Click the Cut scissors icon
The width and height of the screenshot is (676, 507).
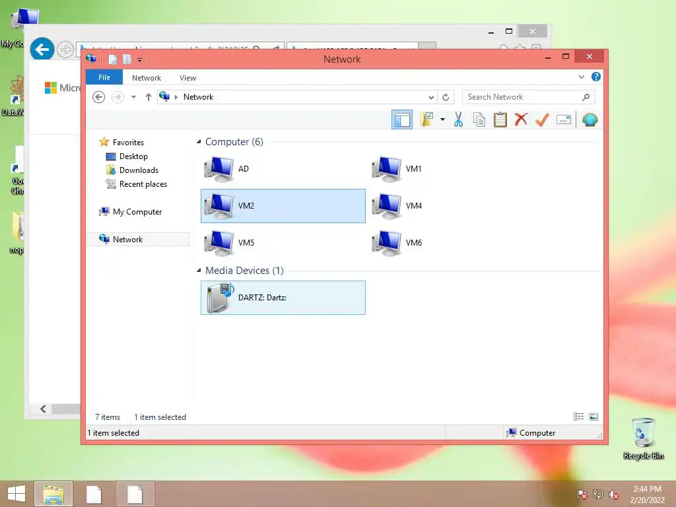pyautogui.click(x=458, y=119)
